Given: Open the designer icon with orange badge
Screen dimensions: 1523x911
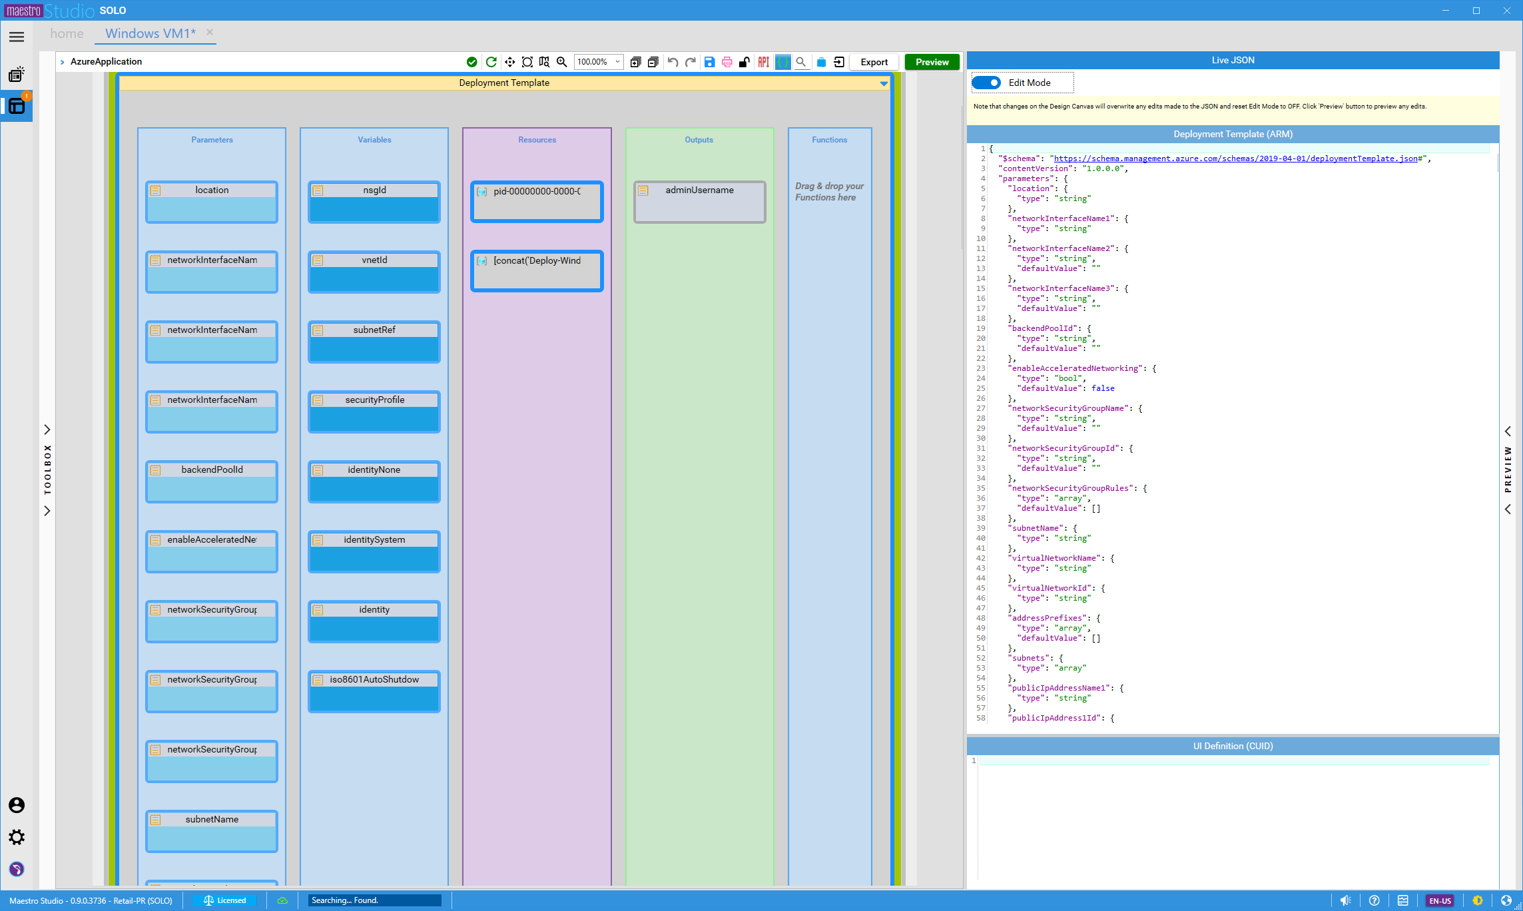Looking at the screenshot, I should click(x=17, y=106).
